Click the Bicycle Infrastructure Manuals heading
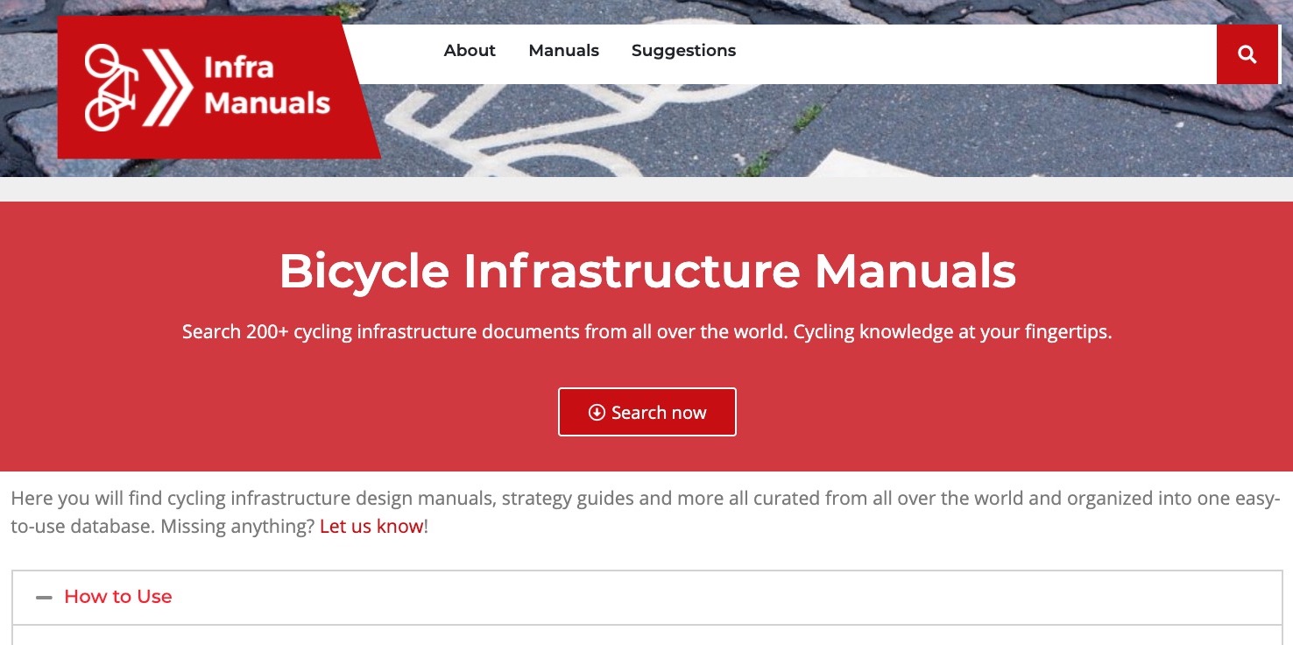The image size is (1293, 645). (x=647, y=271)
